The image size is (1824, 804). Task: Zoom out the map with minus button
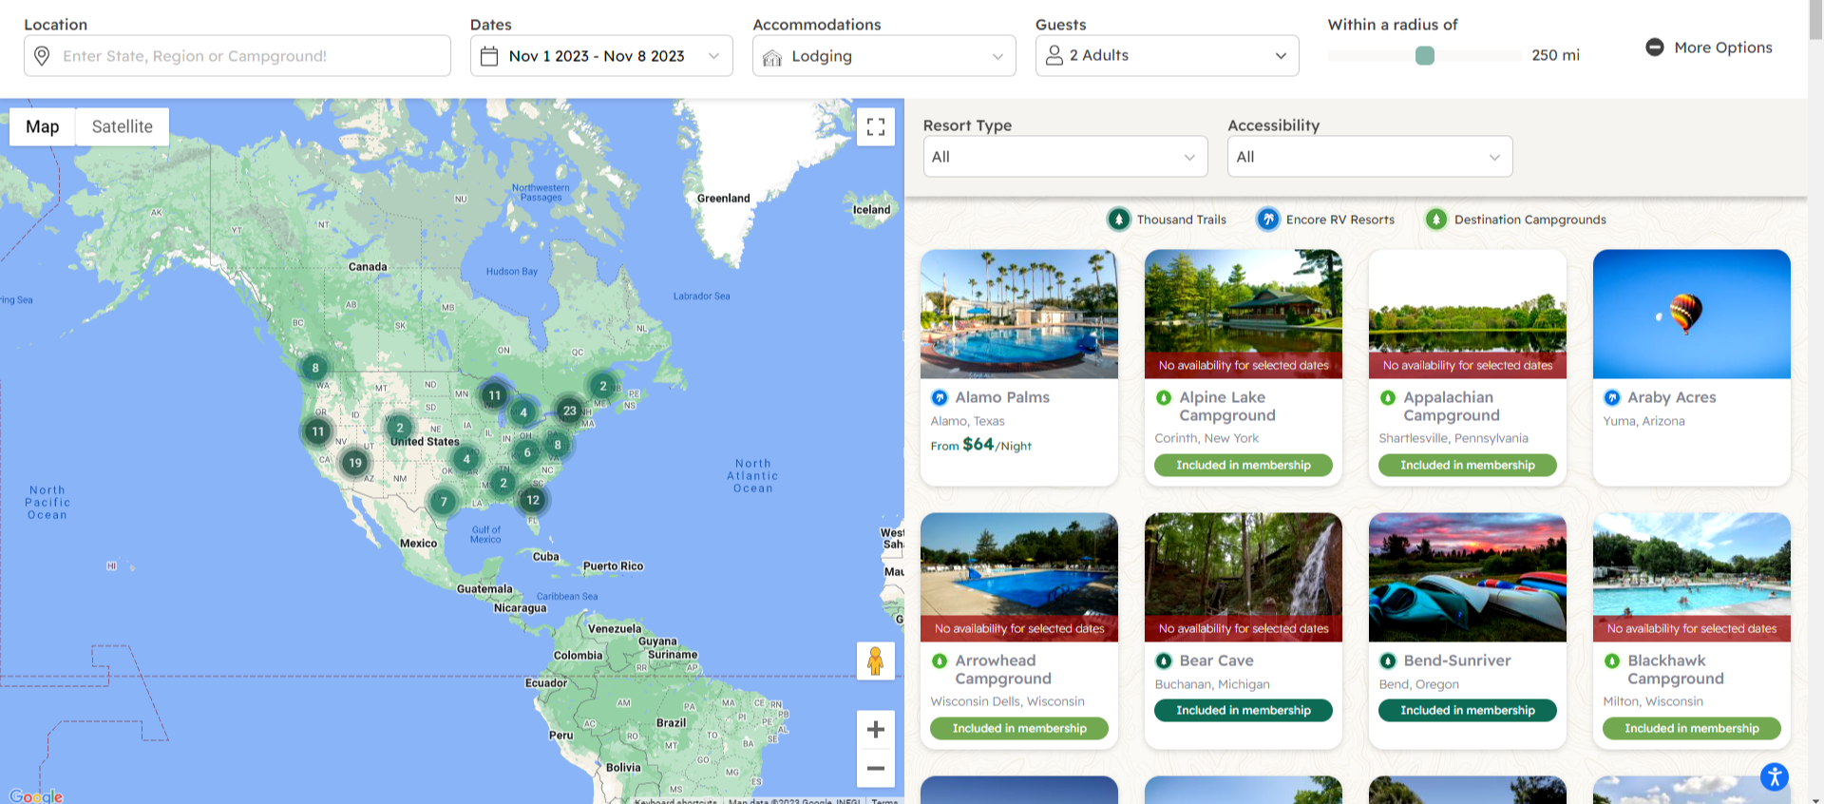(876, 768)
